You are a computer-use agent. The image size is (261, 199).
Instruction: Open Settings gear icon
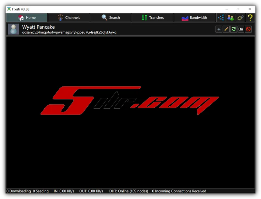pos(240,18)
